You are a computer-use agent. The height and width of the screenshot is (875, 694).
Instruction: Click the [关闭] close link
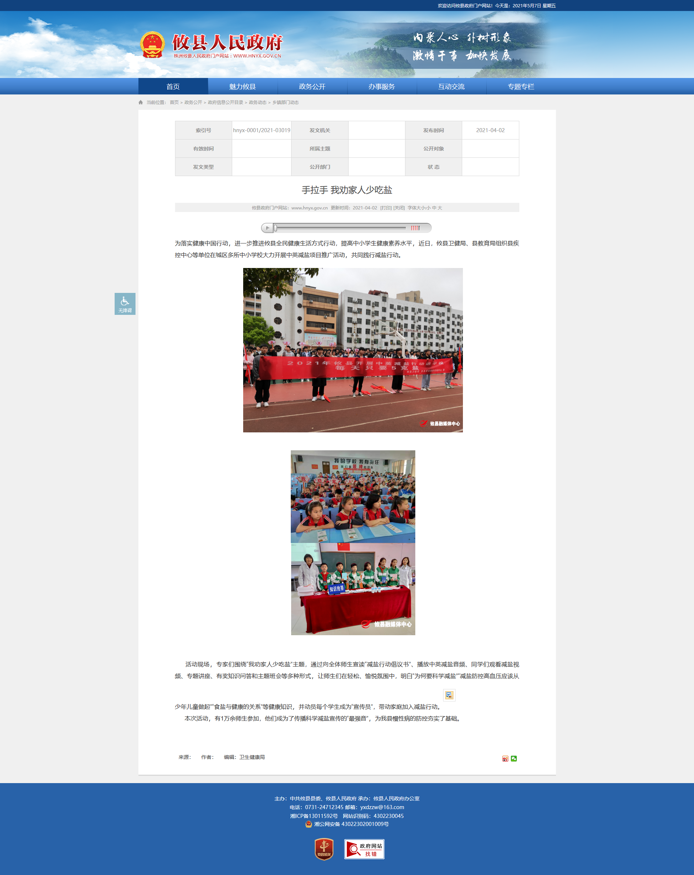(x=399, y=208)
